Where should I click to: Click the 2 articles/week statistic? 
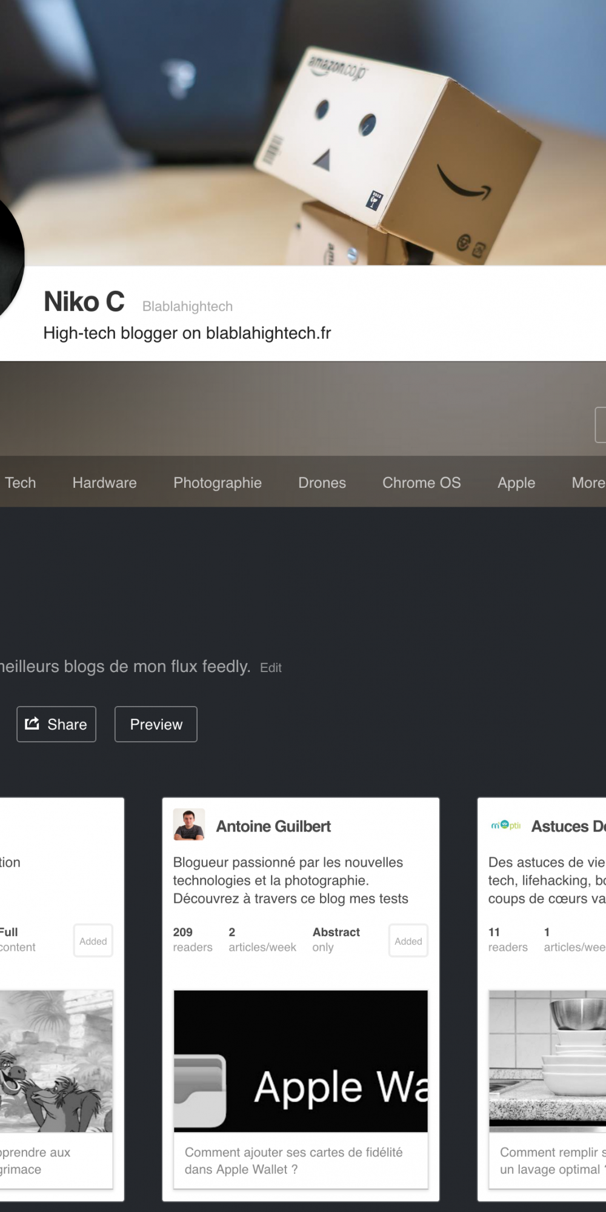click(262, 940)
